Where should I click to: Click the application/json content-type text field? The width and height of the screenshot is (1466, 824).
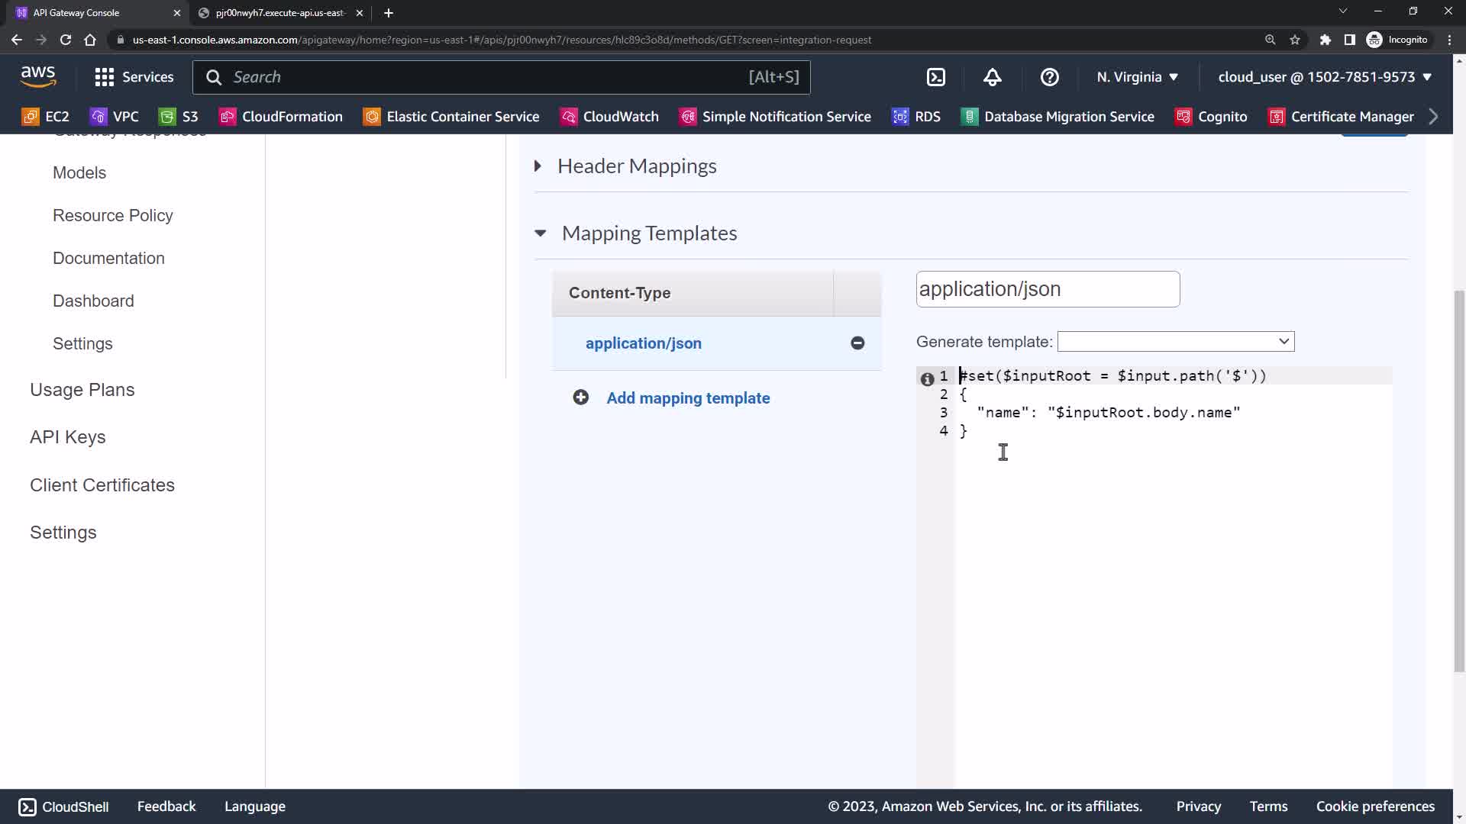(1047, 289)
